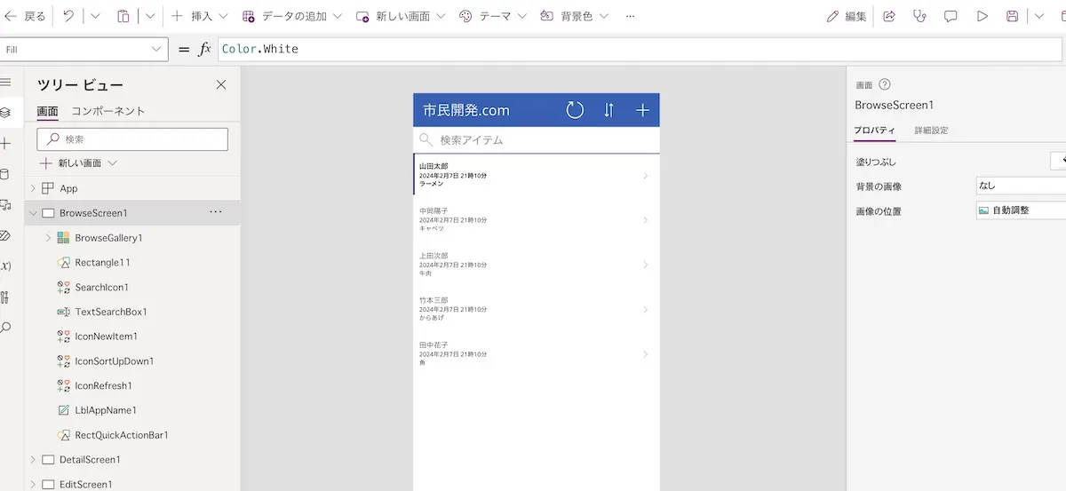Click the plus icon in app header

click(x=642, y=110)
